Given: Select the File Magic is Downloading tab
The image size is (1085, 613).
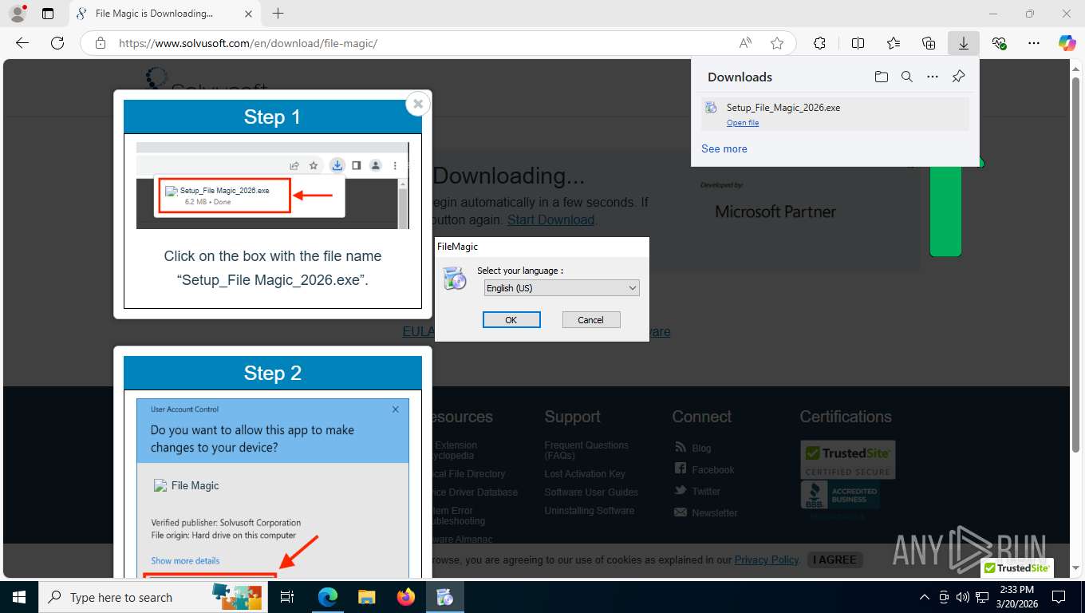Looking at the screenshot, I should click(x=164, y=14).
